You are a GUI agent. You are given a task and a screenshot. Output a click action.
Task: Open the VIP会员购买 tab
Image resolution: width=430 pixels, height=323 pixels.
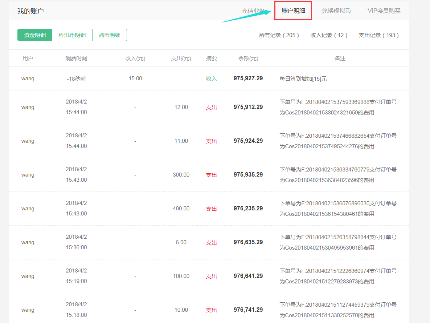pos(384,11)
